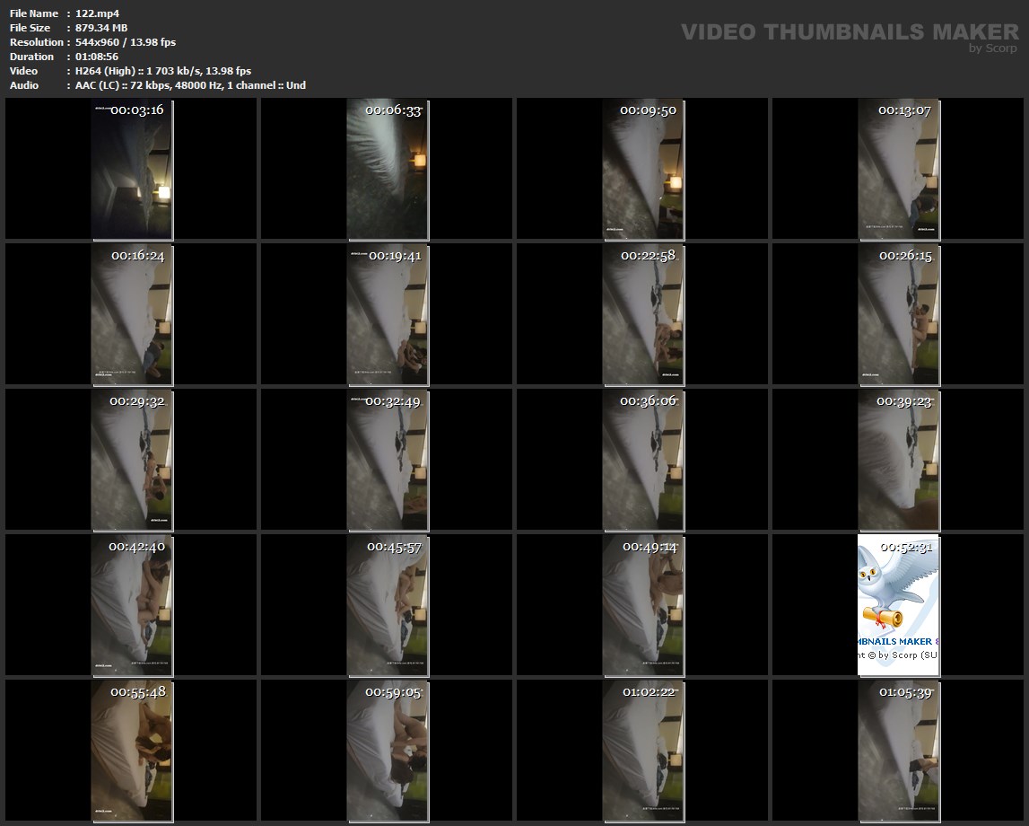Click the thumbnail labeled 00:59:05
Image resolution: width=1029 pixels, height=826 pixels.
coord(388,751)
